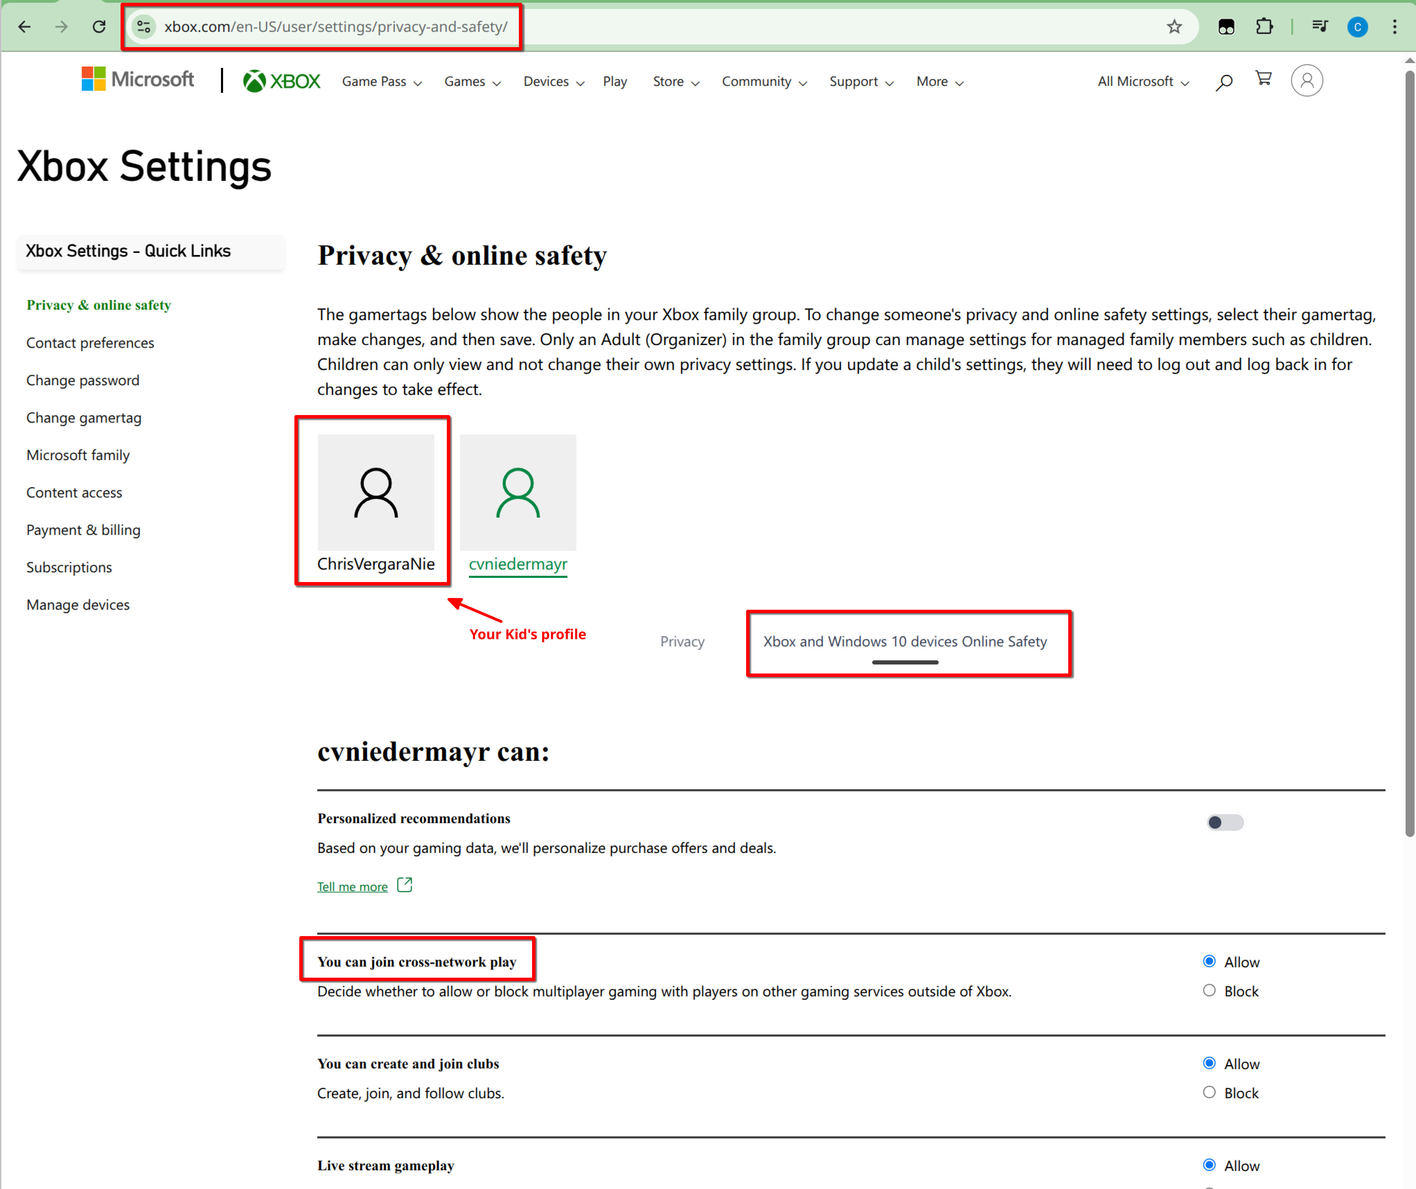The width and height of the screenshot is (1416, 1189).
Task: Click the Tell me more link
Action: tap(353, 886)
